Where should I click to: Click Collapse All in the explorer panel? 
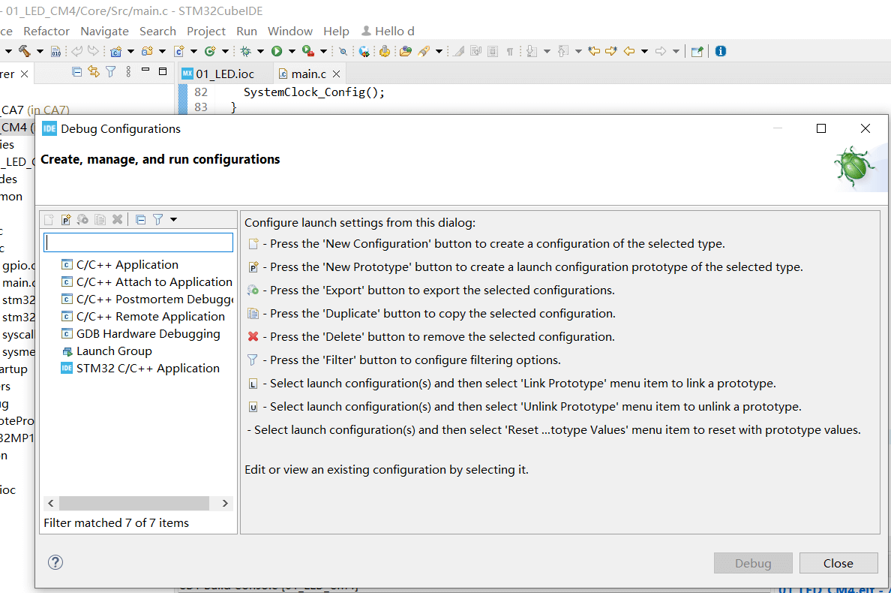coord(76,71)
